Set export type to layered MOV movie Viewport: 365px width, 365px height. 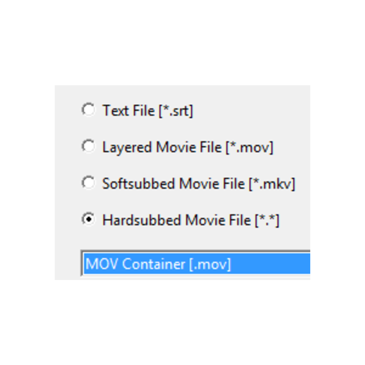[88, 146]
